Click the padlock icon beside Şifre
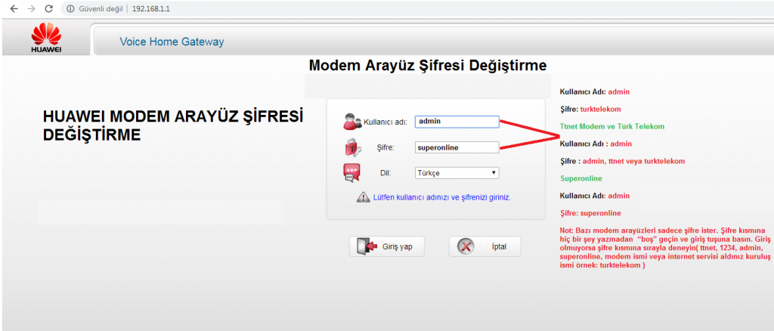Screen dimensions: 774x331 pos(352,147)
